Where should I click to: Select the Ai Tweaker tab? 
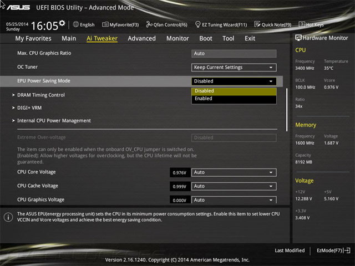coord(102,38)
